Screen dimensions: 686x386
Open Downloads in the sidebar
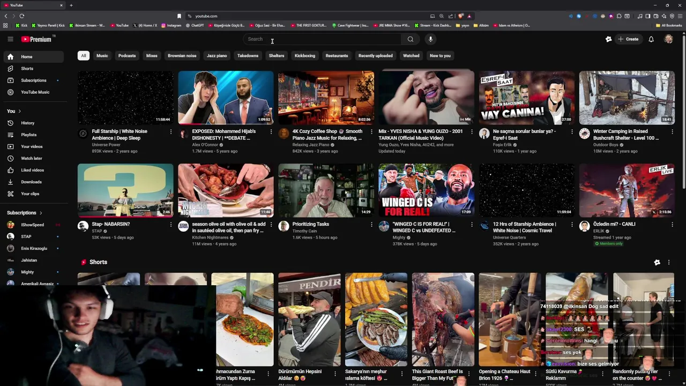tap(33, 182)
